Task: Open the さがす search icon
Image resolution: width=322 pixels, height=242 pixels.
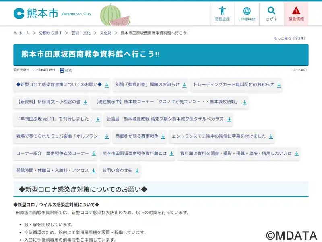Action: pos(271,14)
